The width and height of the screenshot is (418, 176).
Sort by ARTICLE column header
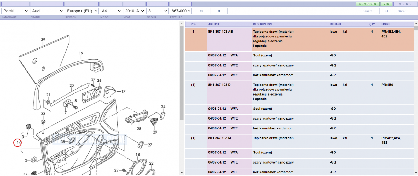point(214,24)
